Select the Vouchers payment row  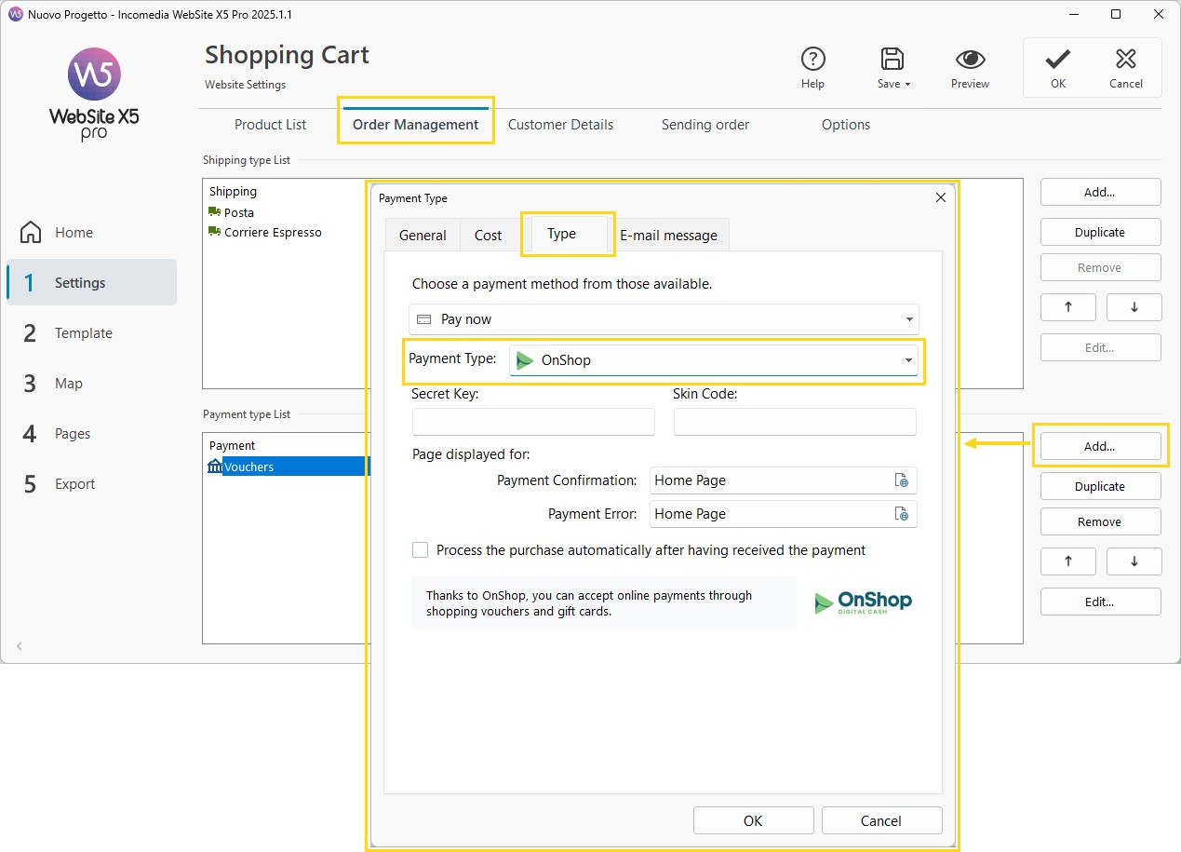tap(287, 467)
